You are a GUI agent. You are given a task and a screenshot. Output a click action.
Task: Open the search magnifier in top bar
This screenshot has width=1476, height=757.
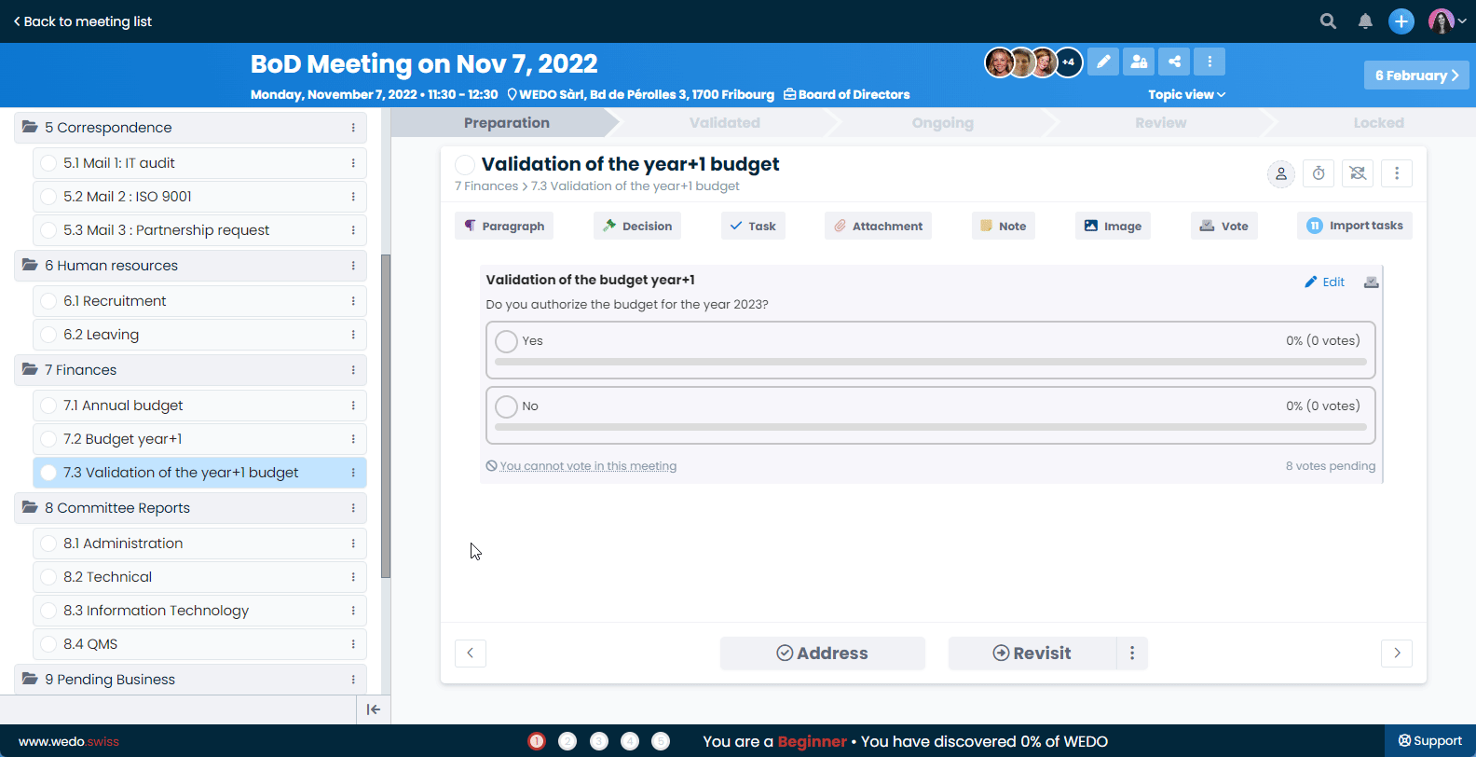pyautogui.click(x=1328, y=21)
